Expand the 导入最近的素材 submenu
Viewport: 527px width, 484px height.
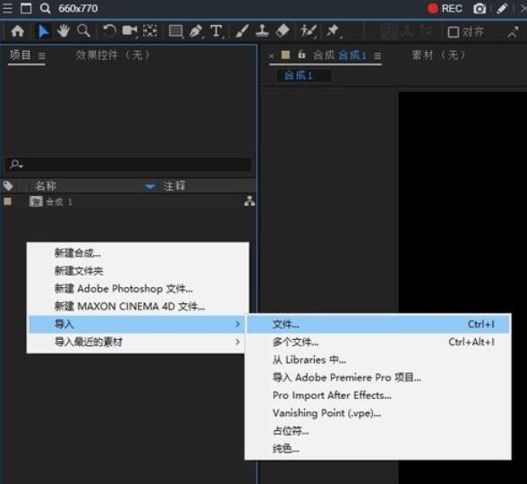(x=138, y=342)
